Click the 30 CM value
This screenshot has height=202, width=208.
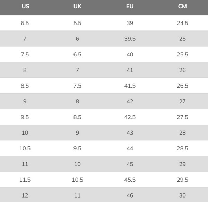(182, 195)
